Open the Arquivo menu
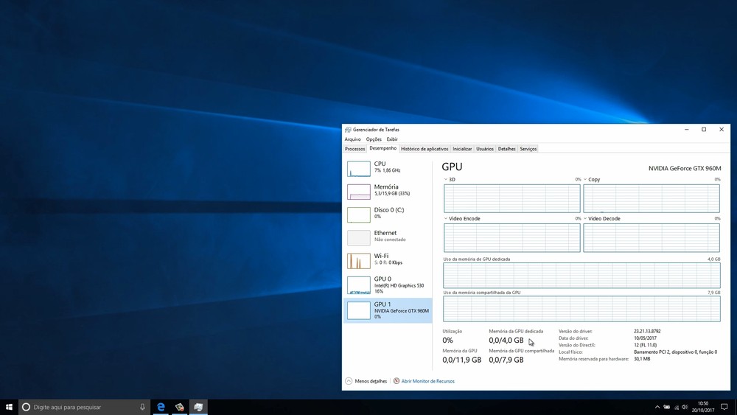 pos(352,139)
